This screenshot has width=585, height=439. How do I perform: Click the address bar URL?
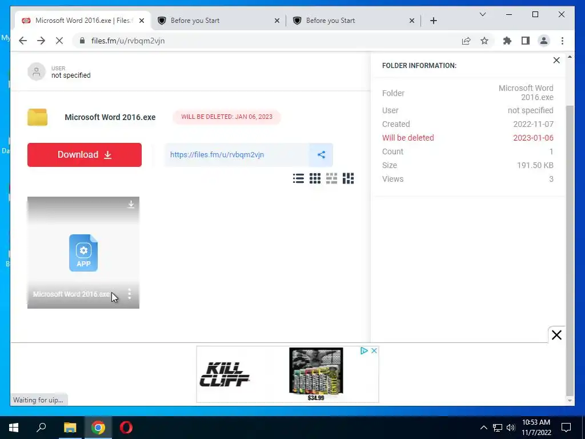128,41
